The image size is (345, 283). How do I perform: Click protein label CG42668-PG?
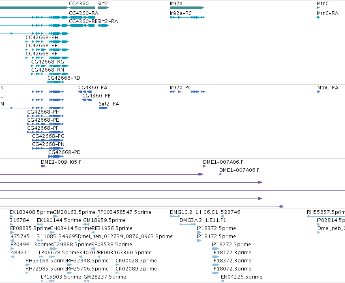[x=48, y=136]
